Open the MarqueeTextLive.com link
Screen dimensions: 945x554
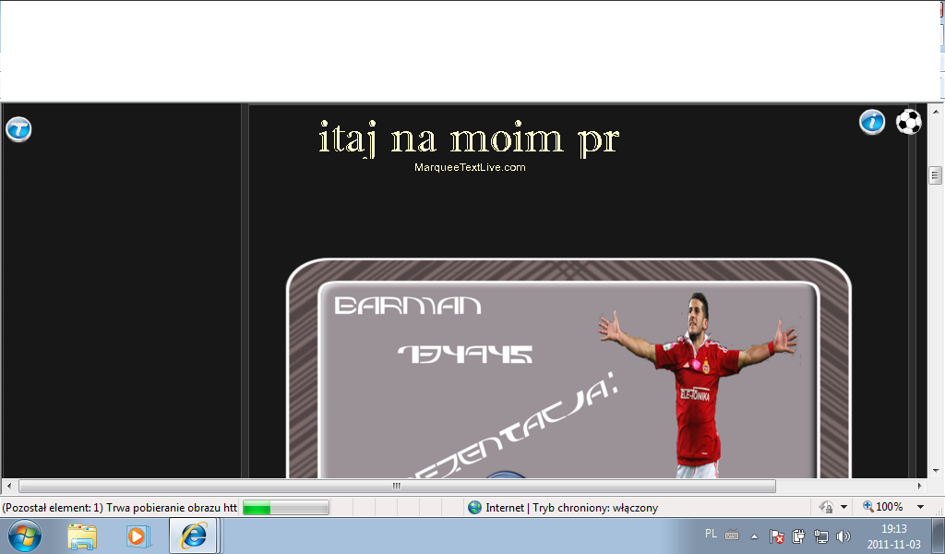point(470,167)
